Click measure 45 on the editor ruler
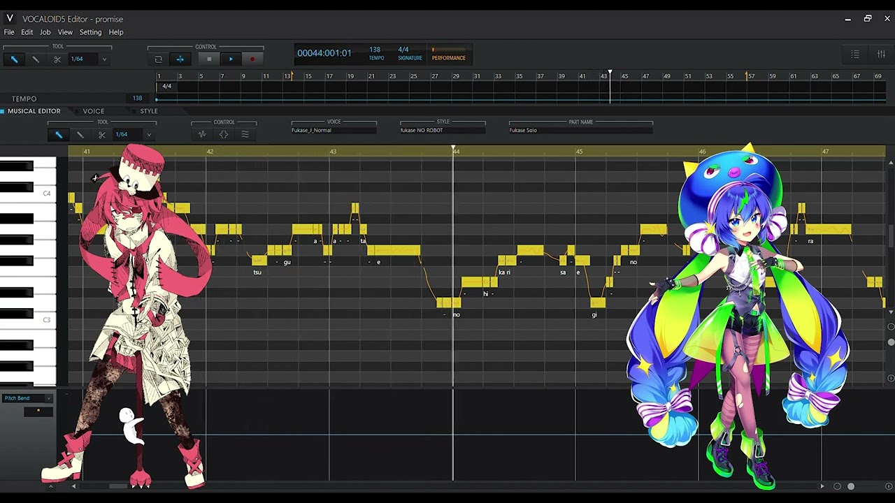This screenshot has height=503, width=895. [x=579, y=151]
